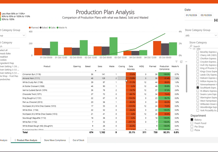Image resolution: width=218 pixels, height=152 pixels.
Task: Check the Pizza department checkbox
Action: pos(192,130)
